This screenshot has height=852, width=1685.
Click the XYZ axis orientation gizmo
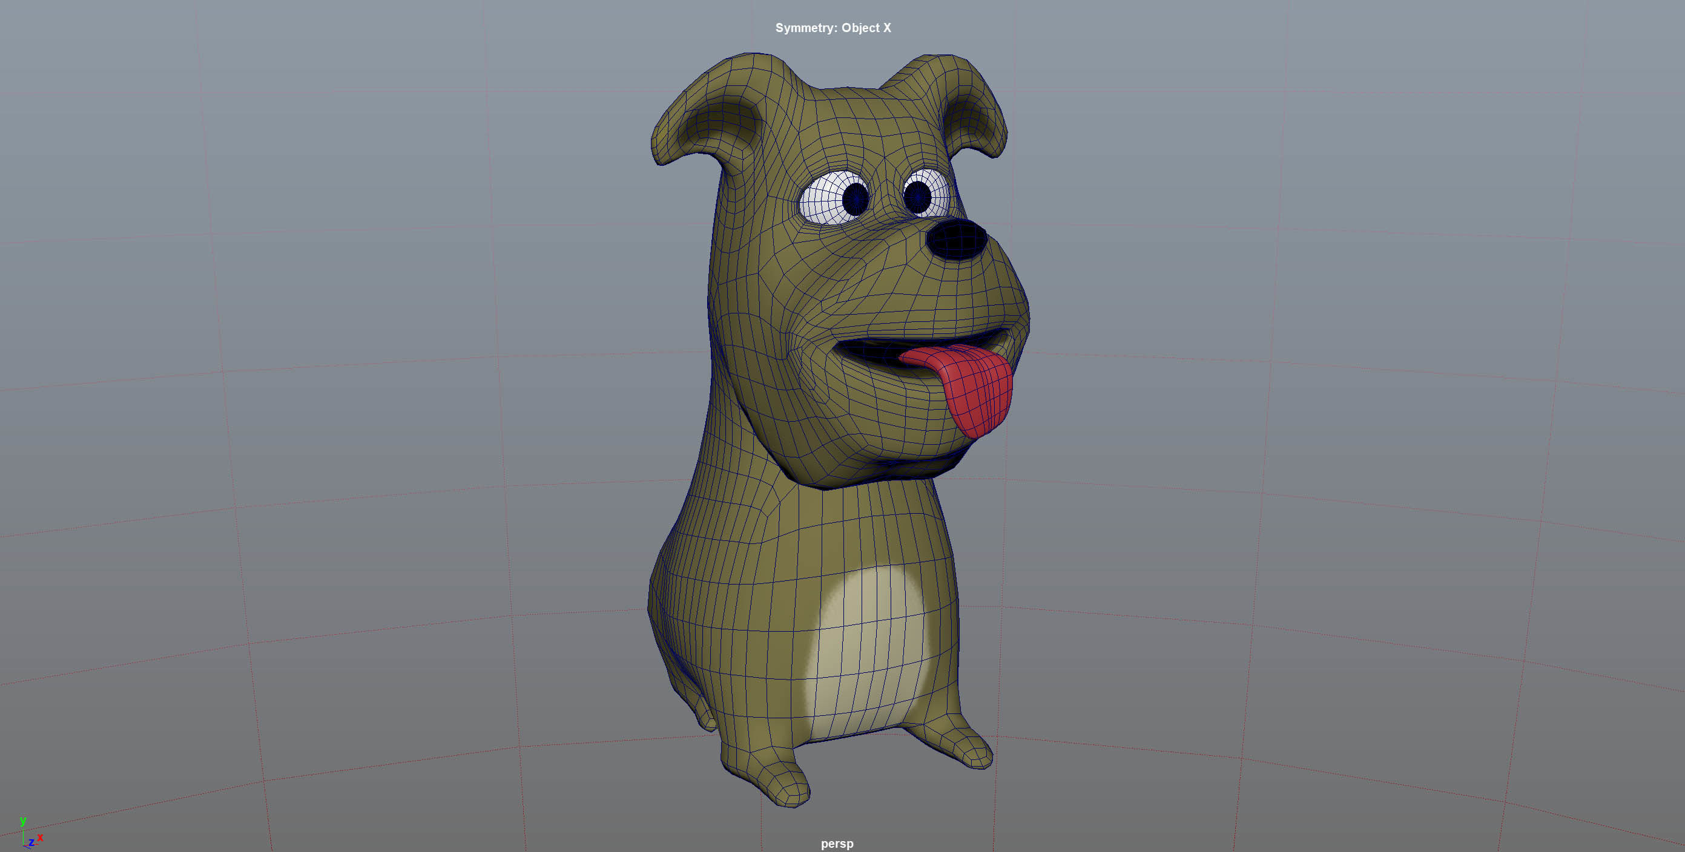pos(30,833)
